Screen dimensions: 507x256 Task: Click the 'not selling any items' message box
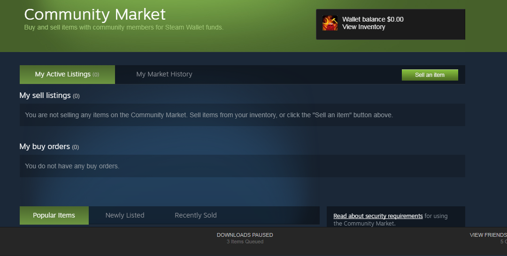pos(242,115)
